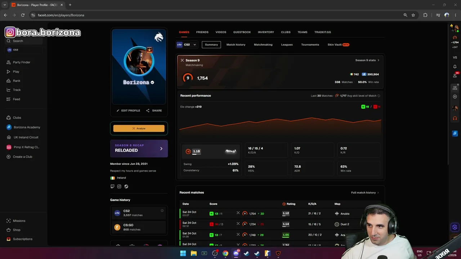Click the Chrome reload page button

23,15
